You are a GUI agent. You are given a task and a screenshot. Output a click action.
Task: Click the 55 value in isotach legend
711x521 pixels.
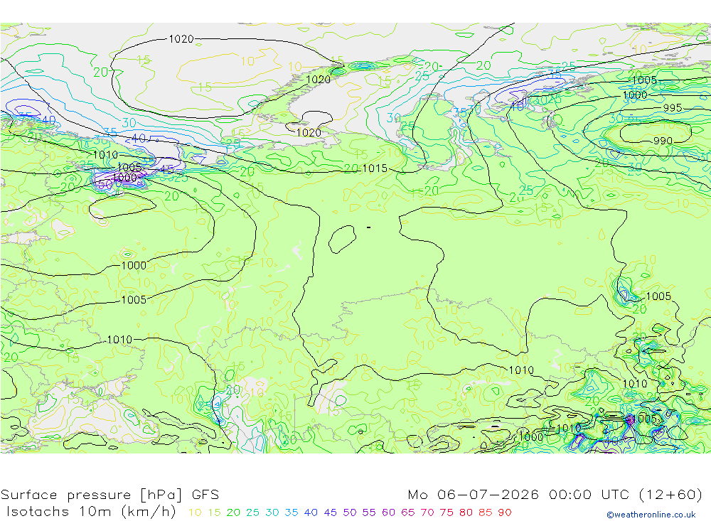tap(368, 512)
